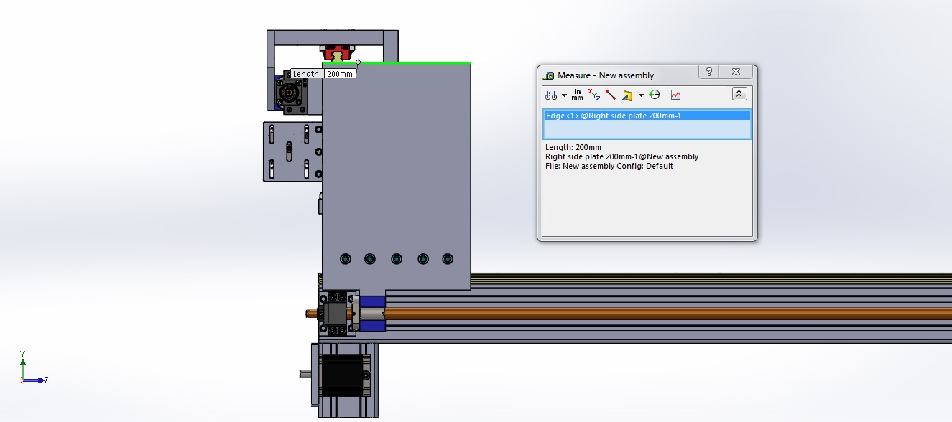This screenshot has width=952, height=422.
Task: Click the Length 200mm callout value
Action: tap(339, 74)
